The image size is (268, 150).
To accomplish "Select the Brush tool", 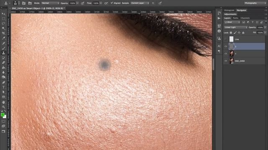I will tap(3, 48).
